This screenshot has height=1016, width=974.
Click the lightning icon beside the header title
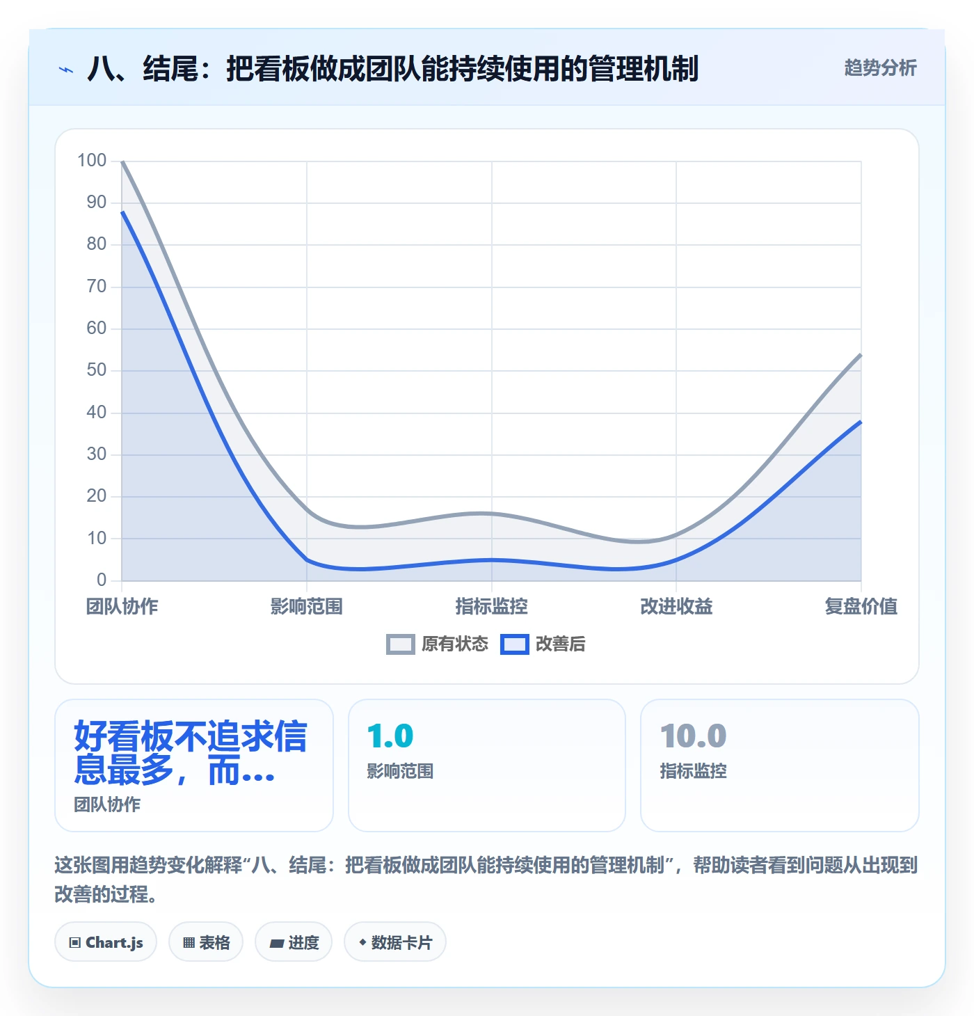pos(66,70)
